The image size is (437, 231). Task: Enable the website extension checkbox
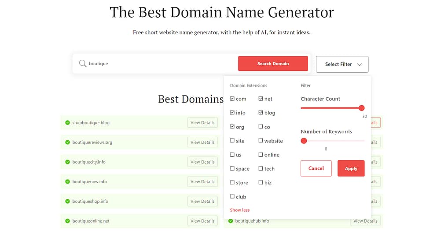(x=261, y=141)
